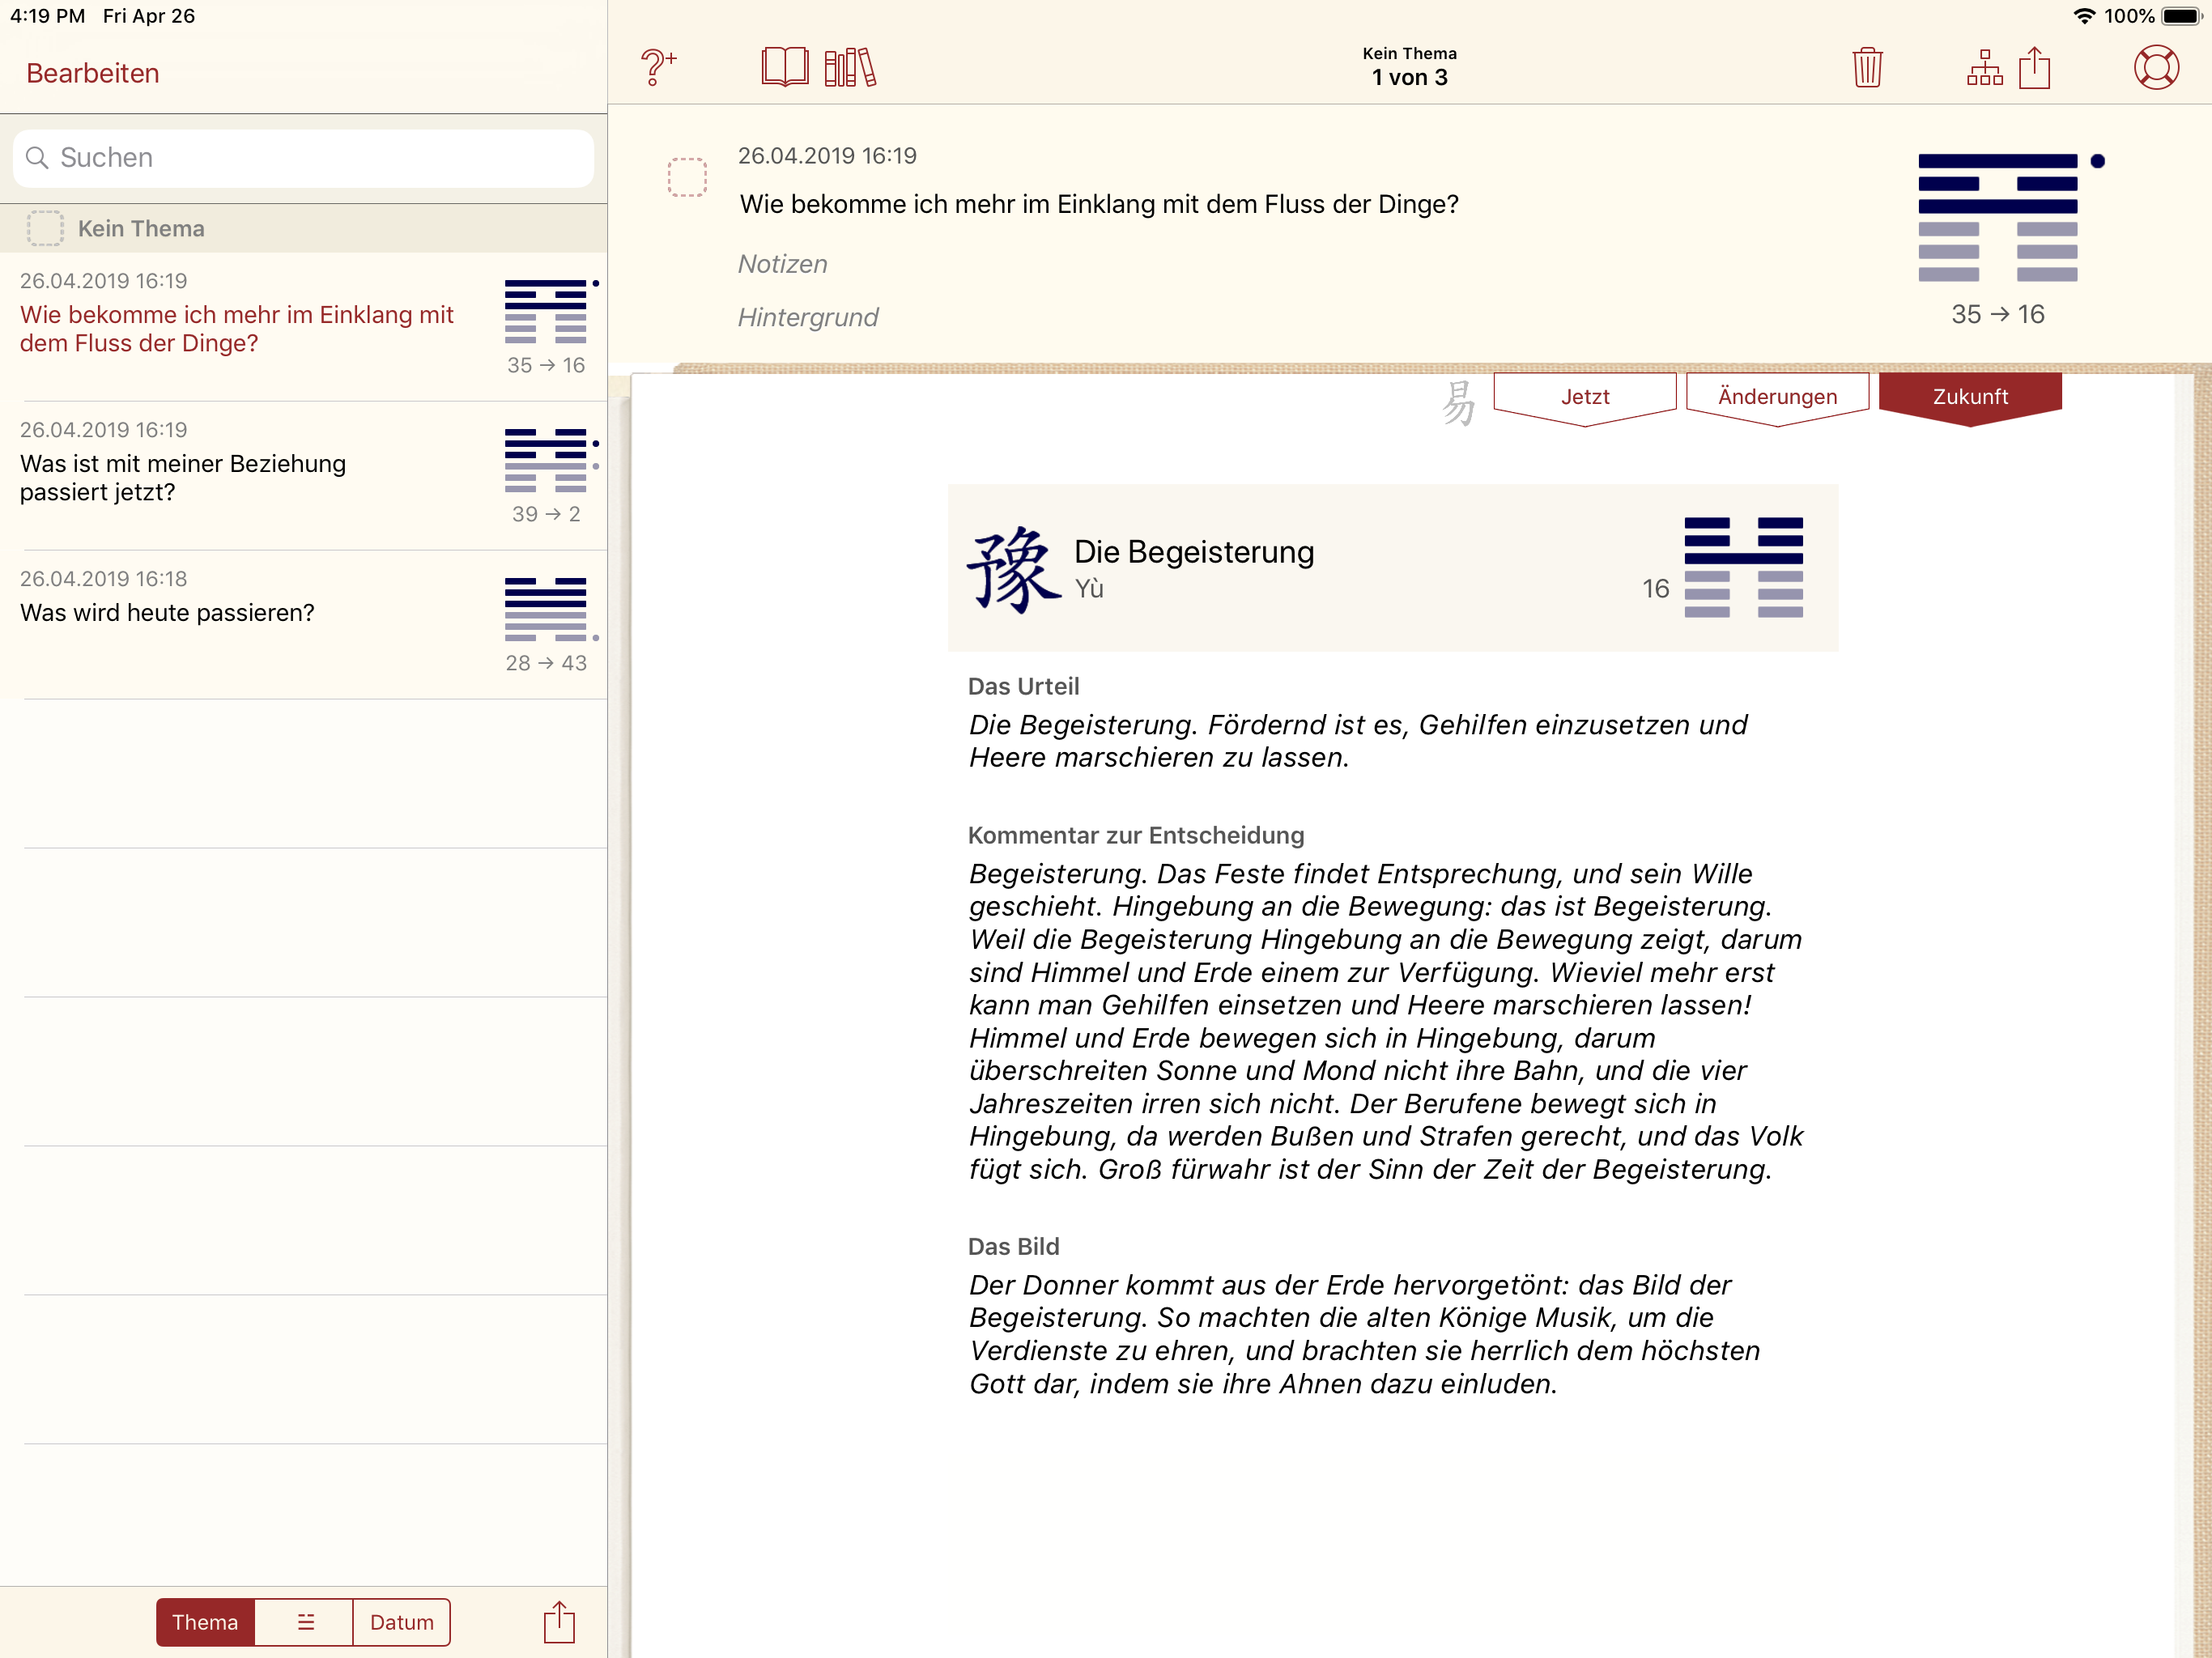Select Datum sorting segment
The width and height of the screenshot is (2212, 1658).
[401, 1622]
